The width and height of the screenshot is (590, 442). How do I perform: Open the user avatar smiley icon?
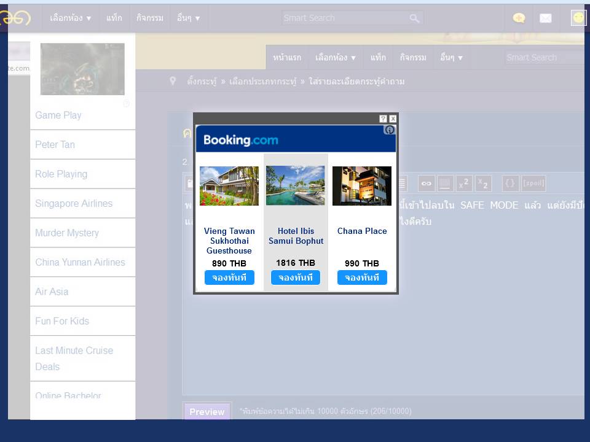pyautogui.click(x=579, y=18)
